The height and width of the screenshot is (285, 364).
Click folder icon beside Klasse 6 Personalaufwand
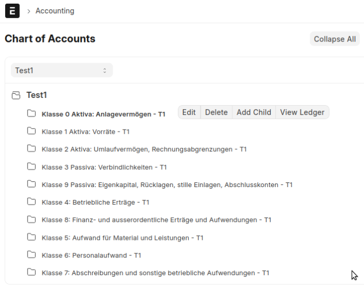[x=32, y=254]
